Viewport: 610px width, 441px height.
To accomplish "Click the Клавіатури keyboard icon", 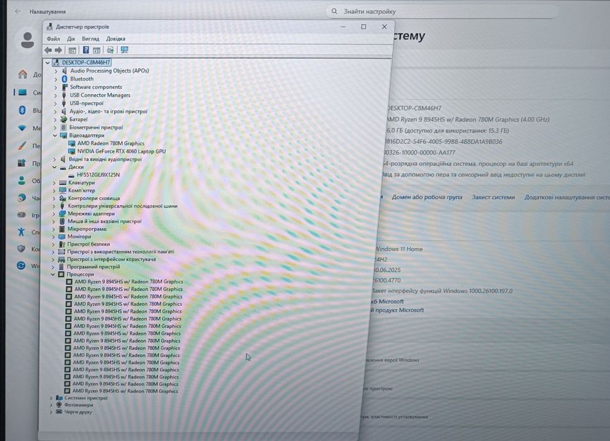I will pos(63,182).
